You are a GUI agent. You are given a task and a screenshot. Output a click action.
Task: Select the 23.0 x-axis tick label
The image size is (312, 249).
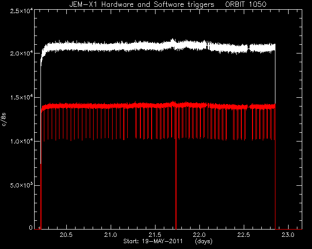(x=288, y=235)
